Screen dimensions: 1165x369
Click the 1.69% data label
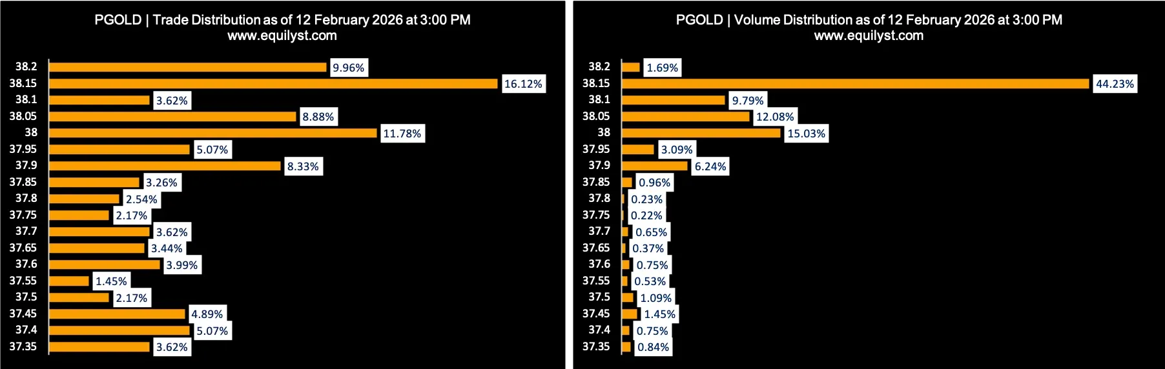click(x=663, y=68)
